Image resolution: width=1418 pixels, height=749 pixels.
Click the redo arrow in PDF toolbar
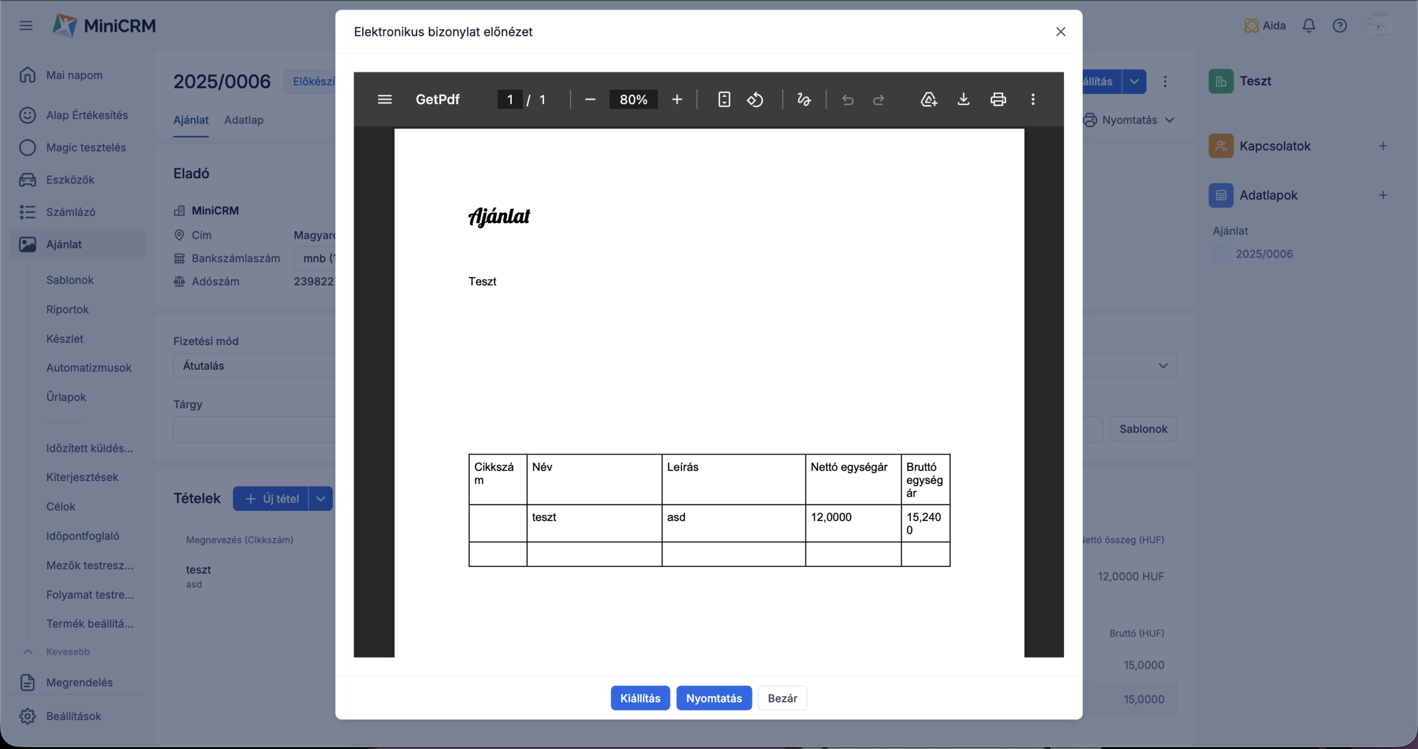coord(878,100)
